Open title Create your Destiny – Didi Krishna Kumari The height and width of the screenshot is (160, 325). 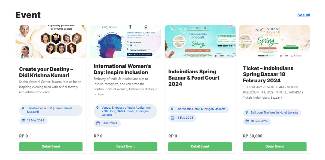pyautogui.click(x=46, y=72)
